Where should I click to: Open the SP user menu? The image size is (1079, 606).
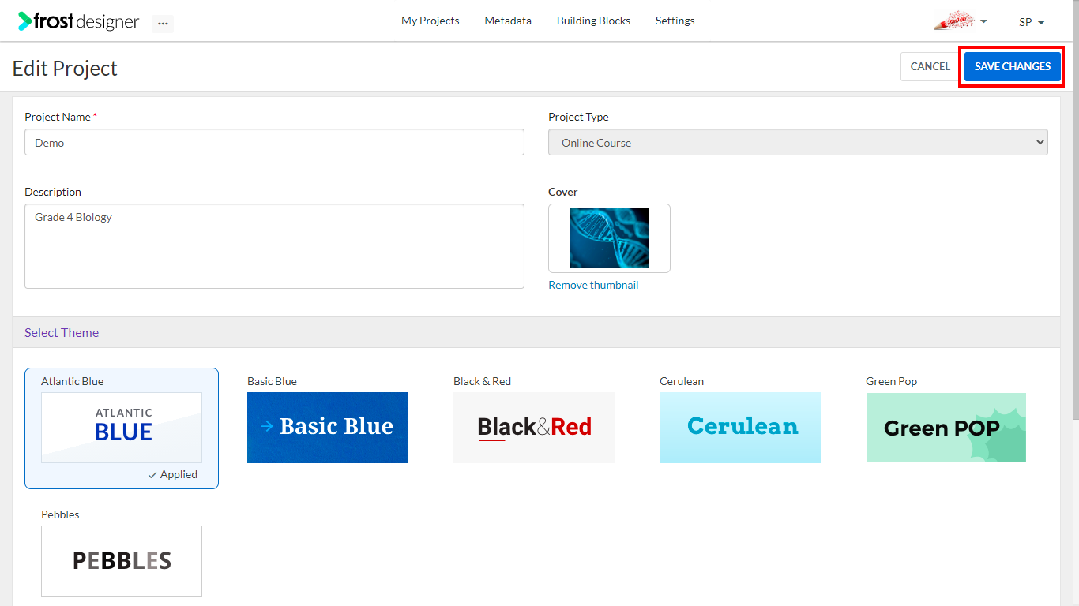pos(1031,22)
